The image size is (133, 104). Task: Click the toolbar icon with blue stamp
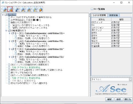(x=16, y=9)
